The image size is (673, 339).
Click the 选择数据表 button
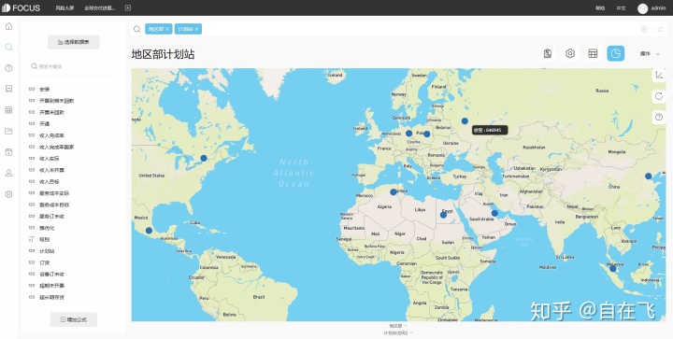(74, 42)
